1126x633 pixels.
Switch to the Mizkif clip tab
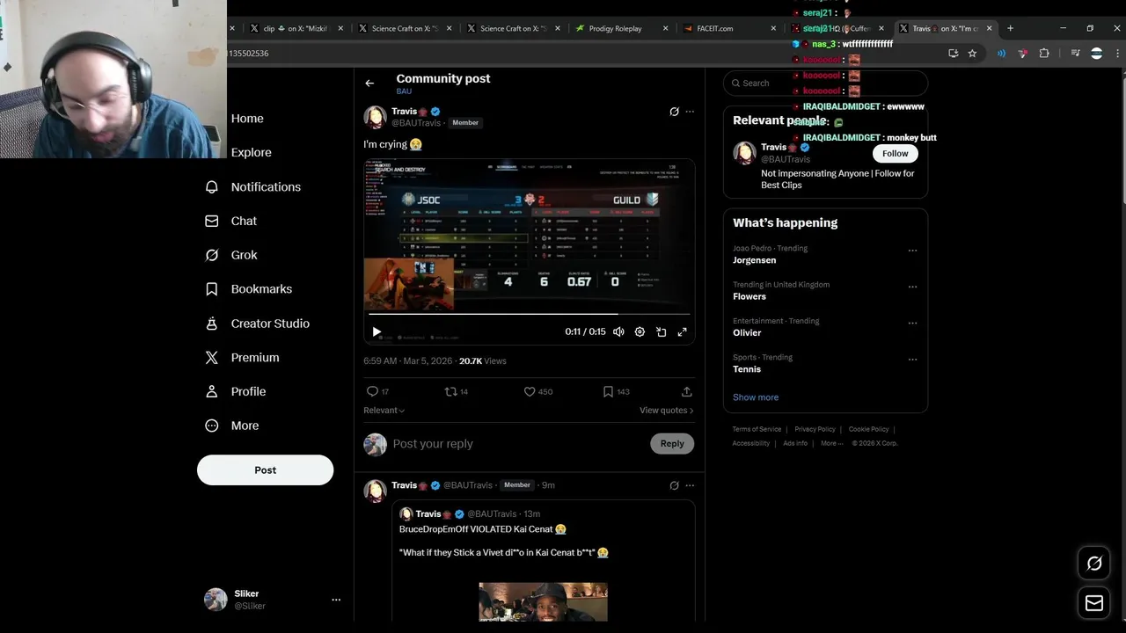[296, 28]
